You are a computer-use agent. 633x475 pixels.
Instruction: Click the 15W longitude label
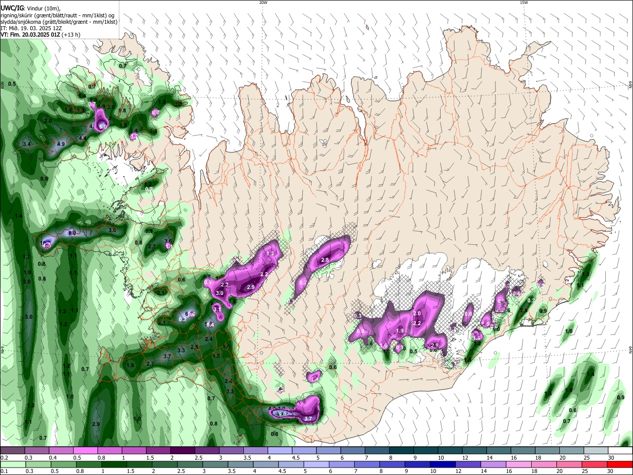click(x=523, y=2)
